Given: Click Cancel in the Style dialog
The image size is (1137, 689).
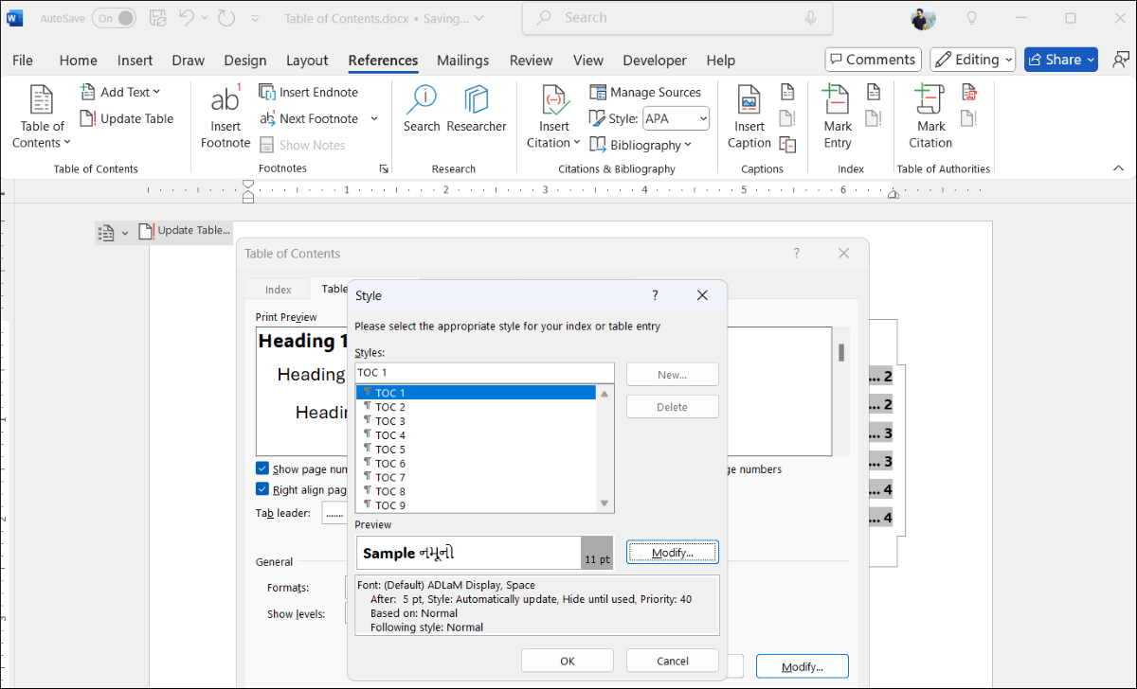Looking at the screenshot, I should (672, 661).
